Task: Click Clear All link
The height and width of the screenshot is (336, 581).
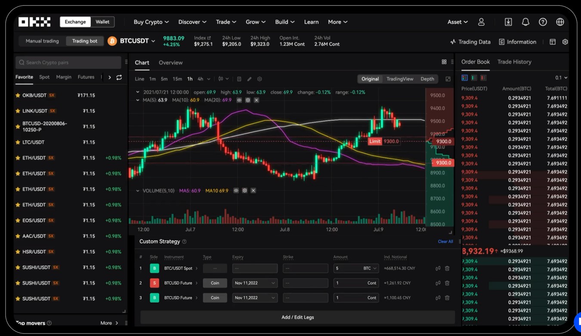Action: [445, 241]
